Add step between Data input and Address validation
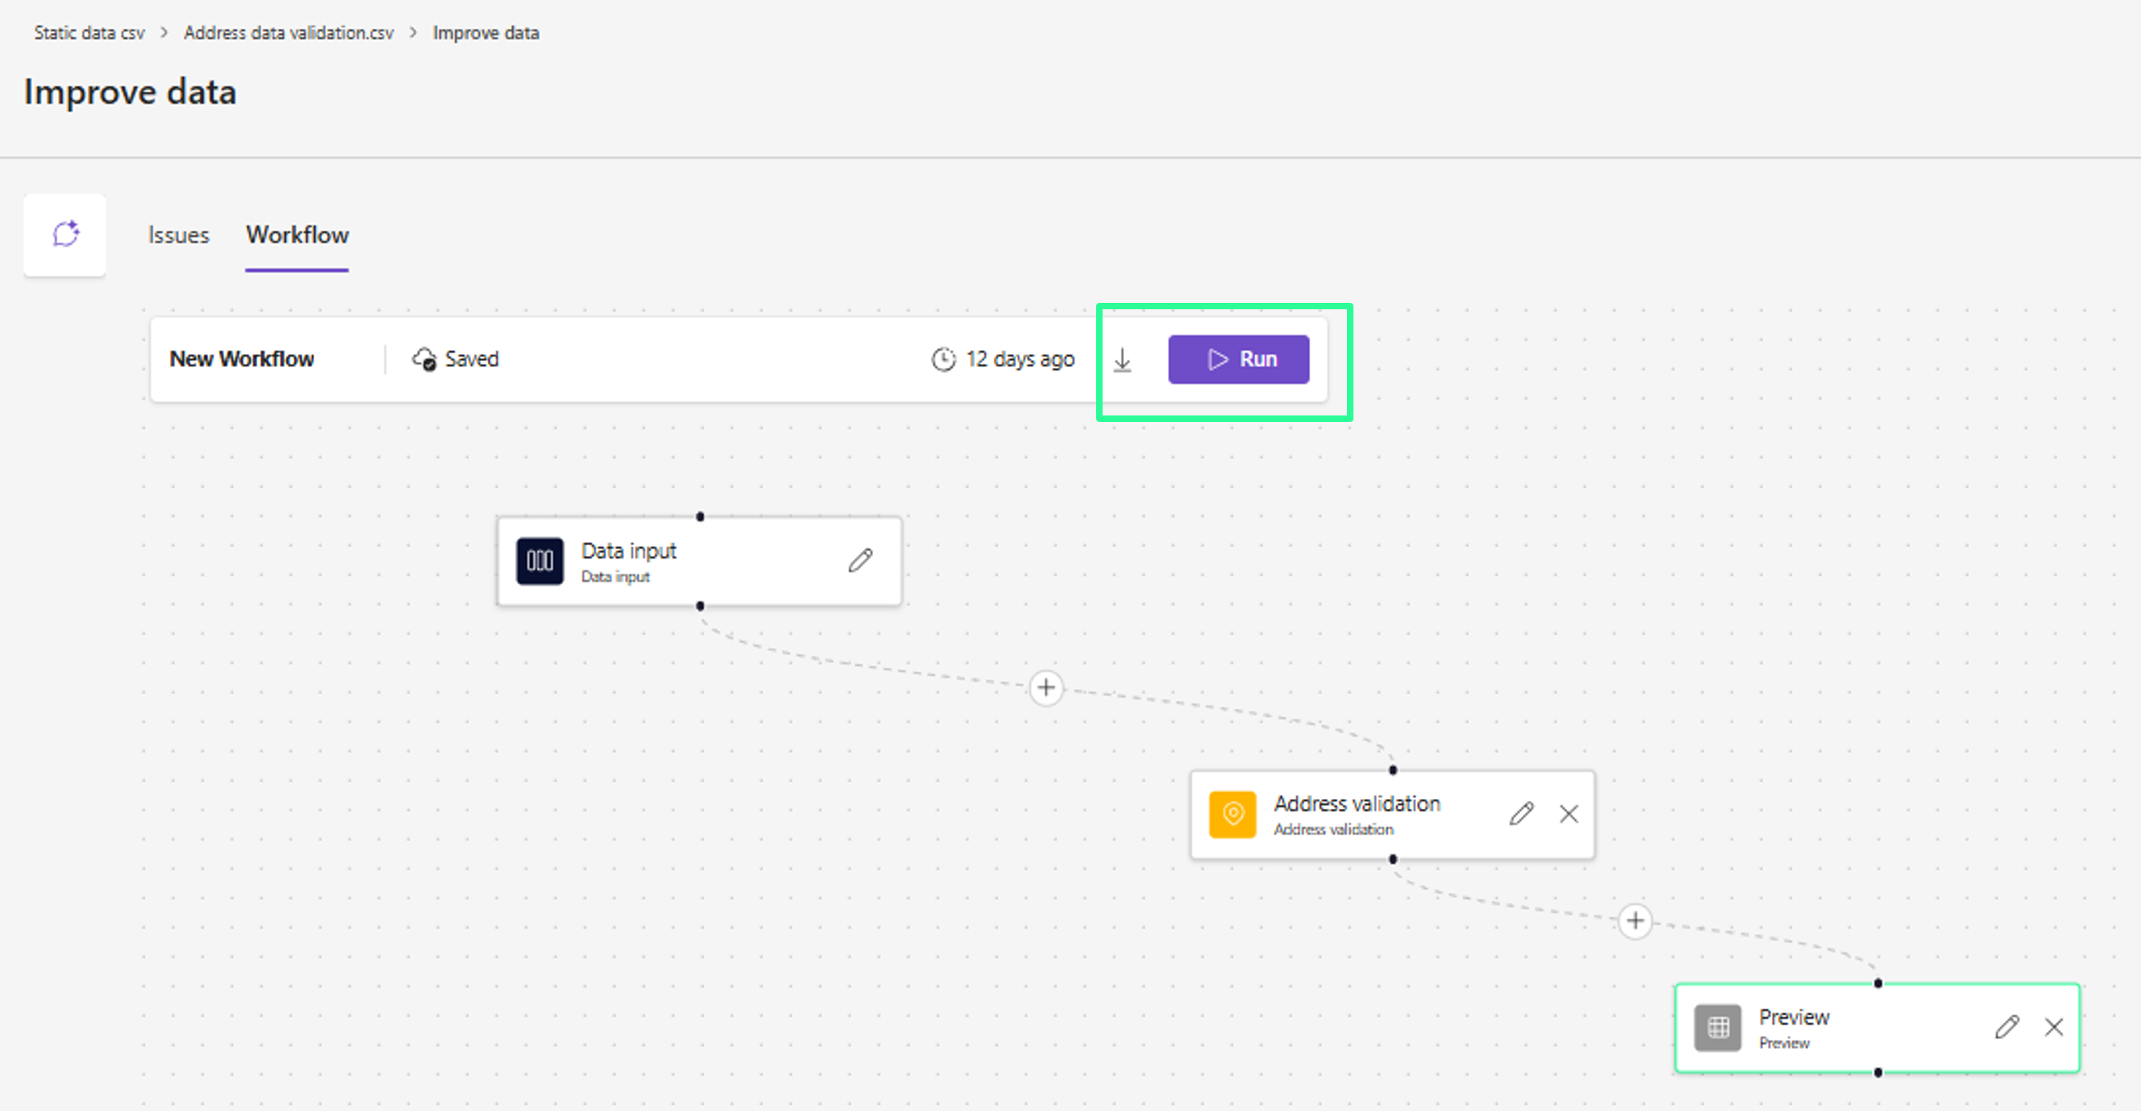The height and width of the screenshot is (1111, 2141). click(1046, 687)
